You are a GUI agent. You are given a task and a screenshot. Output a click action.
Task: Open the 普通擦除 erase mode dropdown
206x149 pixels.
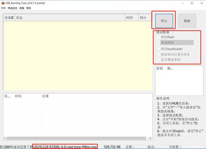click(x=177, y=43)
